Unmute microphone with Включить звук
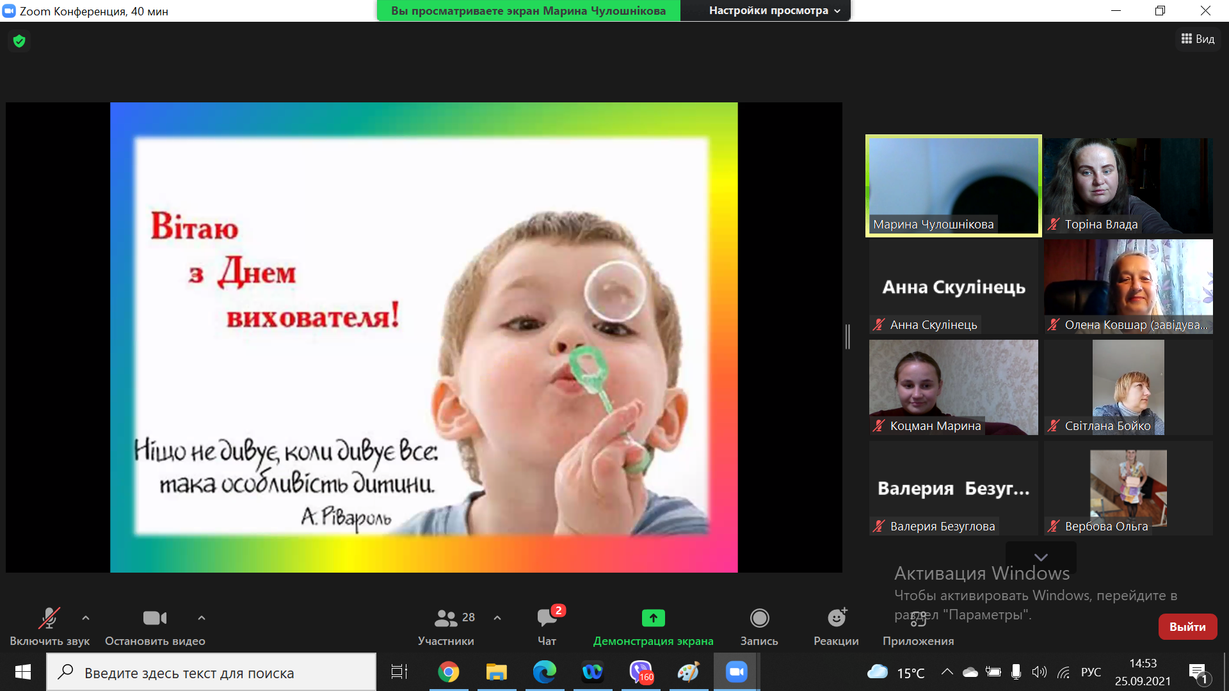 click(49, 626)
